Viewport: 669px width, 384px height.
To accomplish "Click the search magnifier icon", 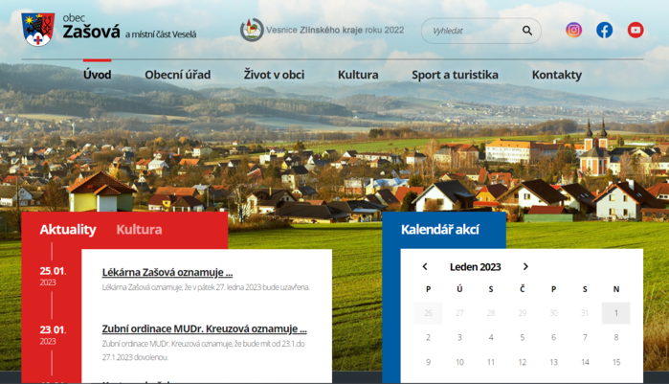I will [x=526, y=31].
